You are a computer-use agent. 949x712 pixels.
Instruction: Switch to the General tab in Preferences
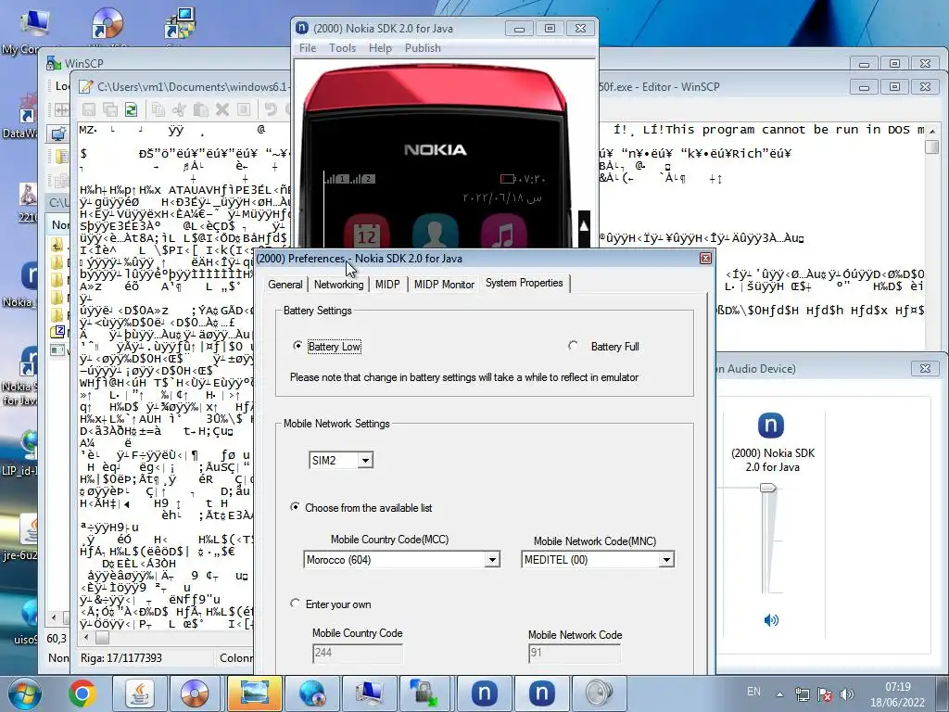click(285, 285)
